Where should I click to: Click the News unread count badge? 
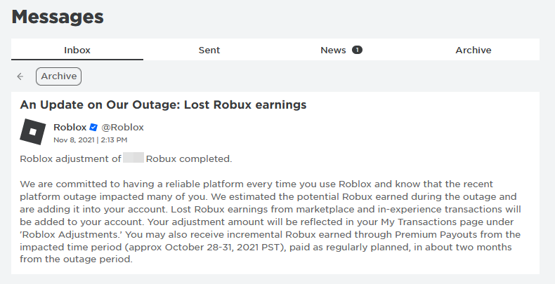click(357, 50)
